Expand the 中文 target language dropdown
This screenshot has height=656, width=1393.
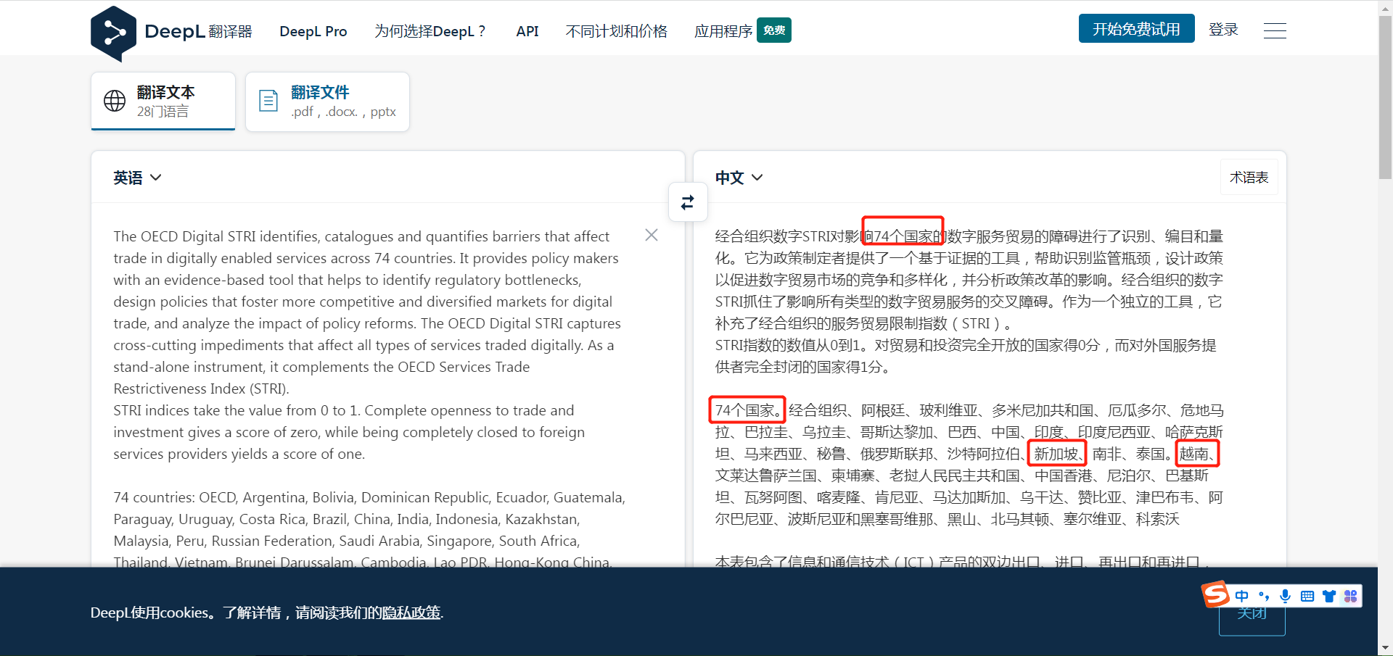click(739, 178)
